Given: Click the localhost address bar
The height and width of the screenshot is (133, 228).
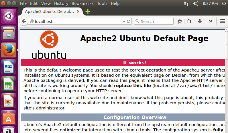Looking at the screenshot, I should coord(77,21).
